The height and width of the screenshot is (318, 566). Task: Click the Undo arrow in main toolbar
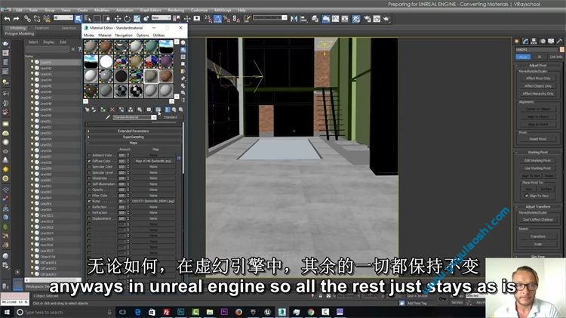pos(8,19)
